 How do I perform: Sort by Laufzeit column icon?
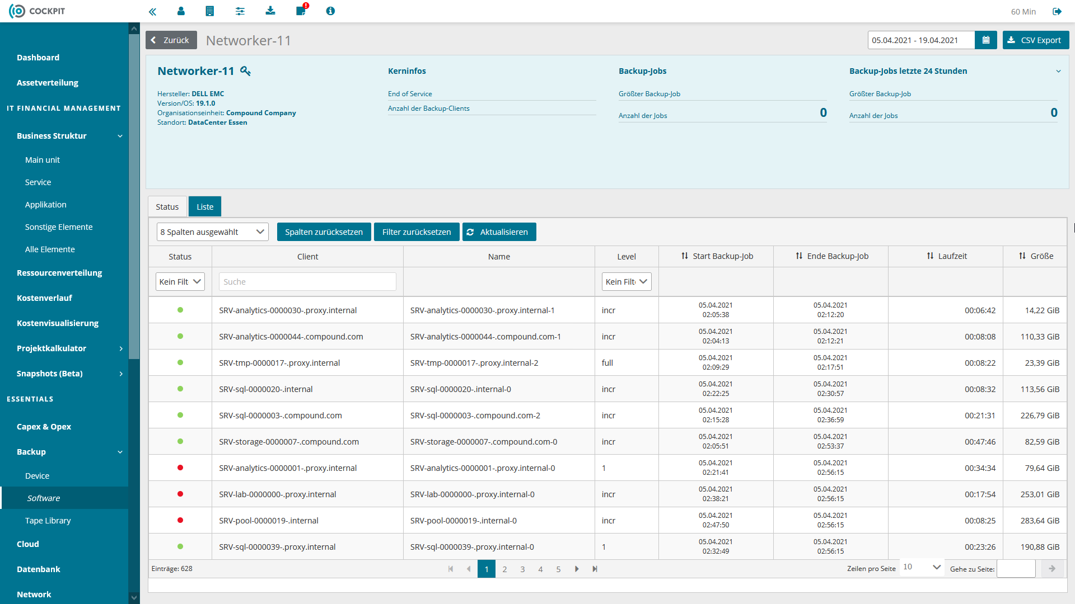click(930, 256)
